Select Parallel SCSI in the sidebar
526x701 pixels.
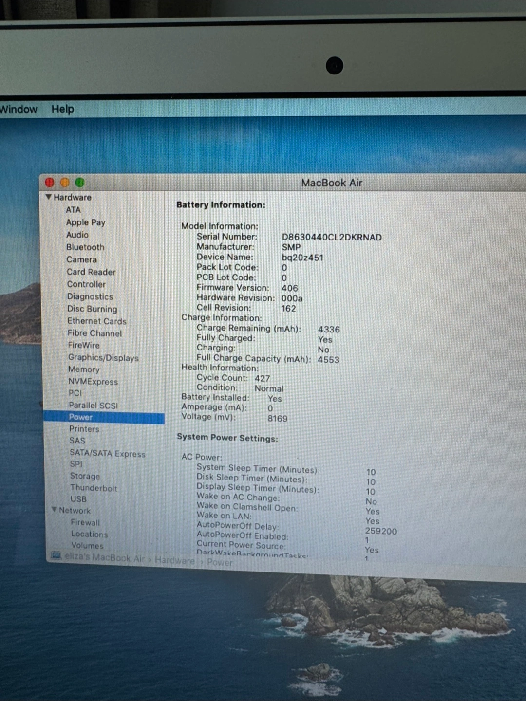point(93,405)
